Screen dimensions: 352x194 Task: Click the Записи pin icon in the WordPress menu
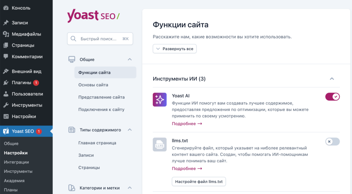coord(6,23)
